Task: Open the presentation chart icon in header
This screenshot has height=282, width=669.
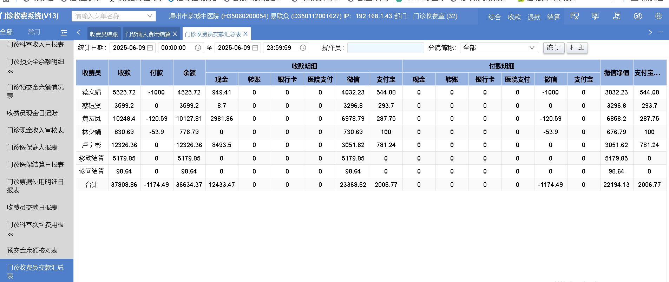Action: 595,16
